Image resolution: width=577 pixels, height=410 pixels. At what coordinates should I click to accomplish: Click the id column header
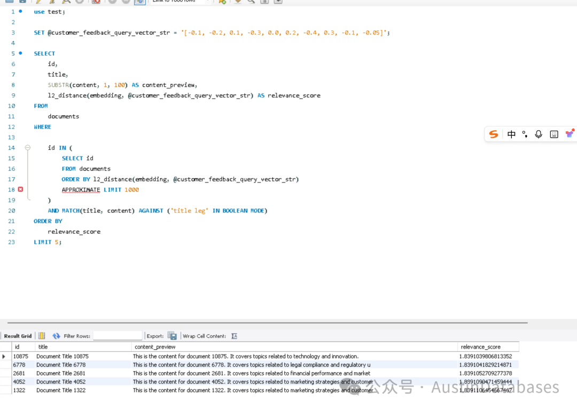pyautogui.click(x=23, y=347)
